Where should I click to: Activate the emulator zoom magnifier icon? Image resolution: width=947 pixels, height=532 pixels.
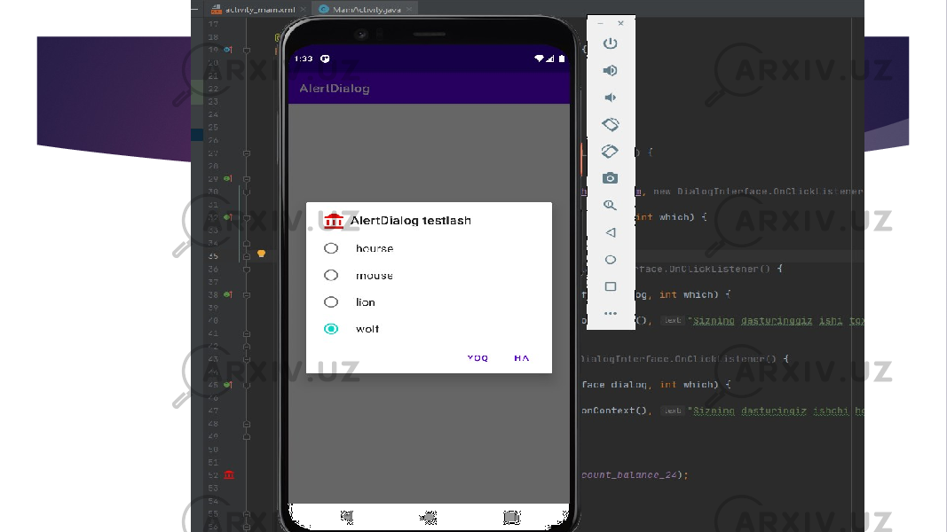coord(610,205)
